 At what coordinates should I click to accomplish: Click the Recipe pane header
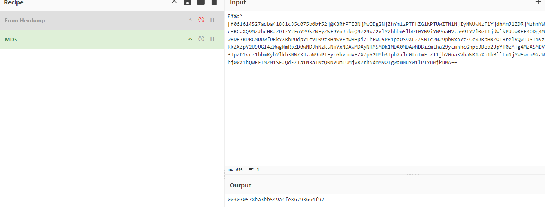coord(14,3)
